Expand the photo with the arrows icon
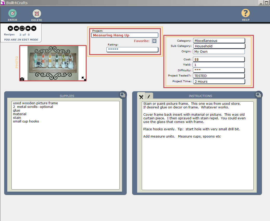This screenshot has height=221, width=270. pyautogui.click(x=84, y=79)
